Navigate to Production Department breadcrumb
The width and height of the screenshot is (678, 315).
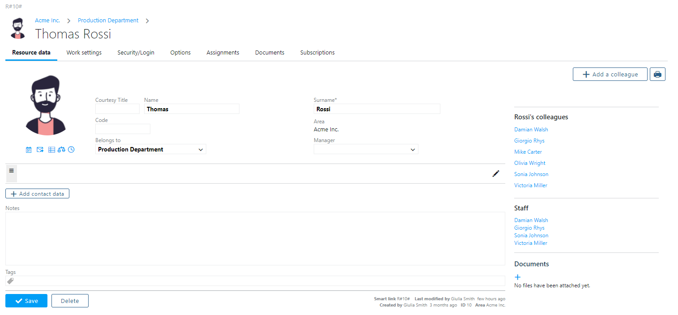tap(108, 21)
